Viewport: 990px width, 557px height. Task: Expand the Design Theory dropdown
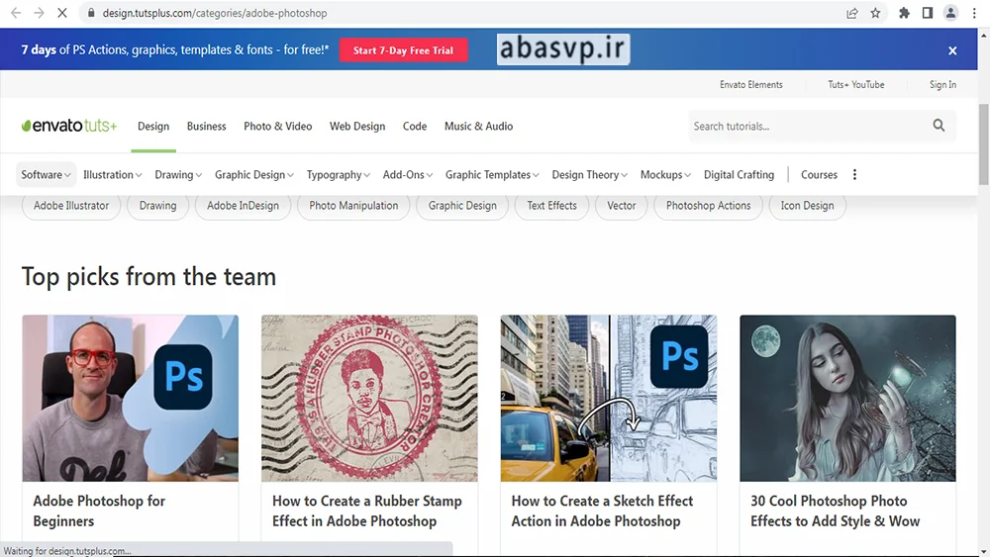(x=589, y=175)
